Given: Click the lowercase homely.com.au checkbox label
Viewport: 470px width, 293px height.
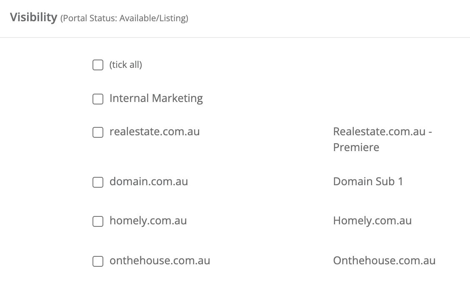Looking at the screenshot, I should tap(148, 221).
